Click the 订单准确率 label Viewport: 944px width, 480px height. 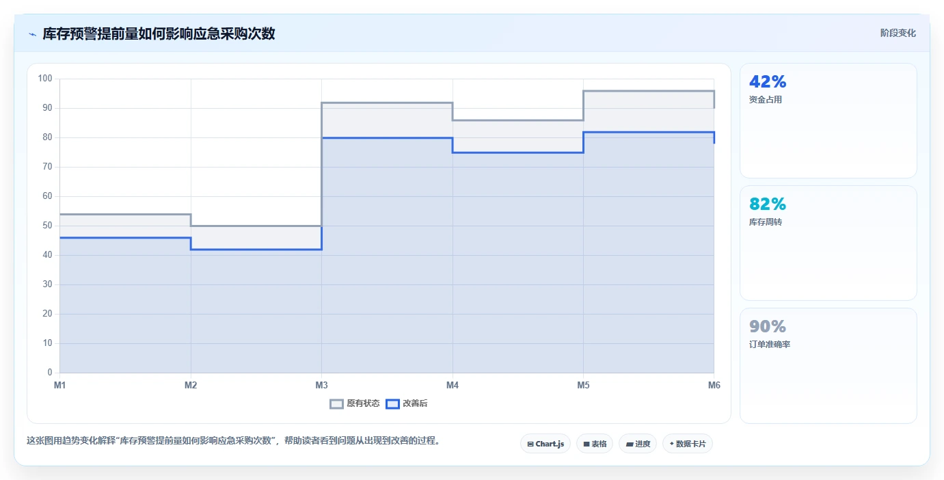coord(770,345)
